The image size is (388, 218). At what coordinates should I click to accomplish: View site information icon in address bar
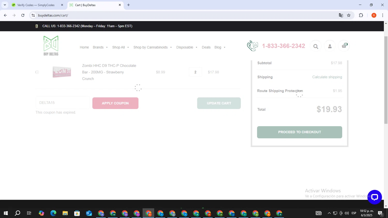(x=33, y=15)
